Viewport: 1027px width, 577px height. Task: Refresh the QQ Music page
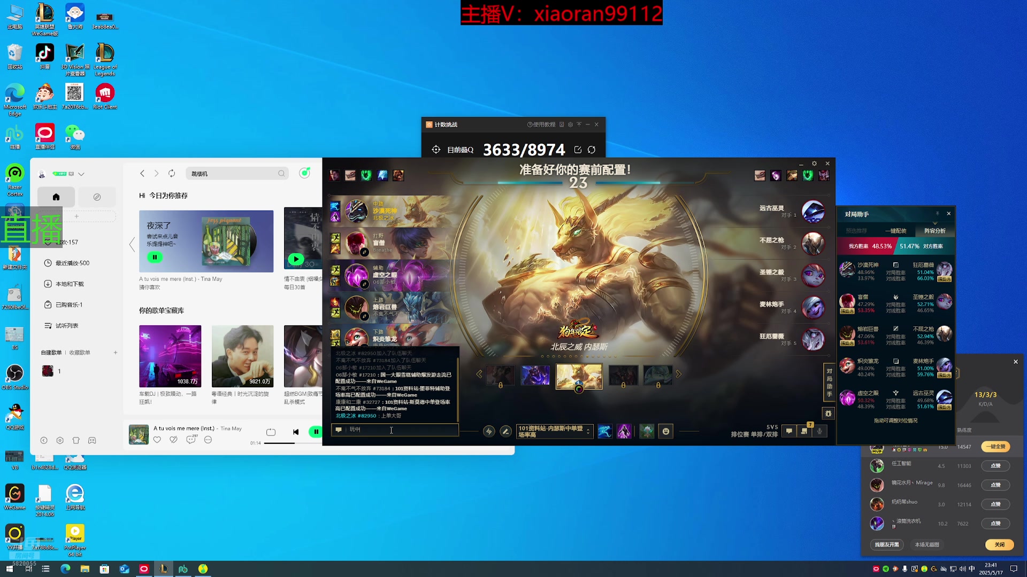point(172,174)
